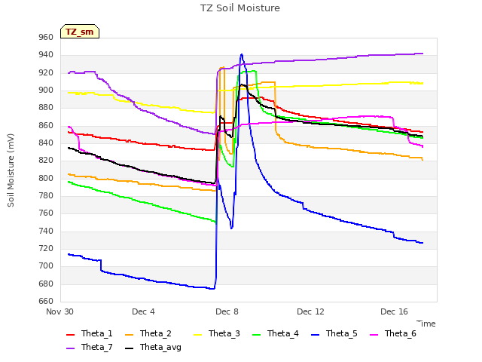Click the TZ_sm chart label tag
The image size is (482, 362).
click(80, 32)
